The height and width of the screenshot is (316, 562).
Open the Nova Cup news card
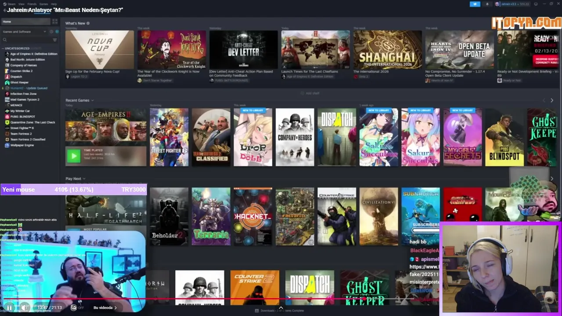point(100,50)
